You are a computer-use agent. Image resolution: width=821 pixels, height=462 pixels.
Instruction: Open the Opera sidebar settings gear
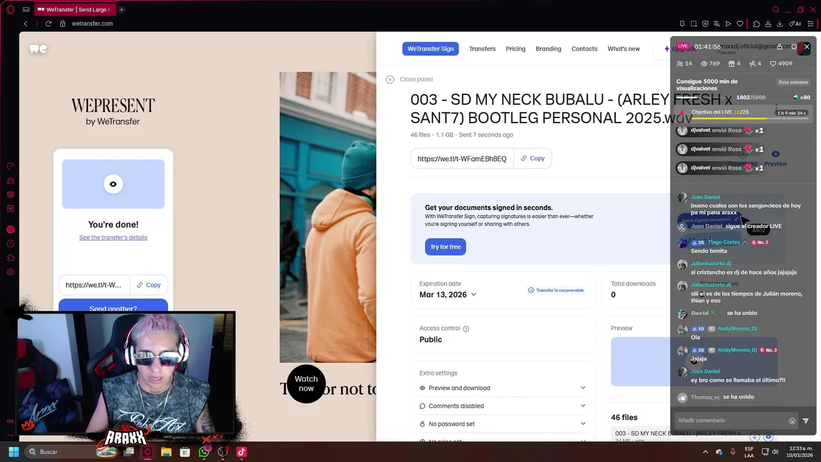point(10,272)
